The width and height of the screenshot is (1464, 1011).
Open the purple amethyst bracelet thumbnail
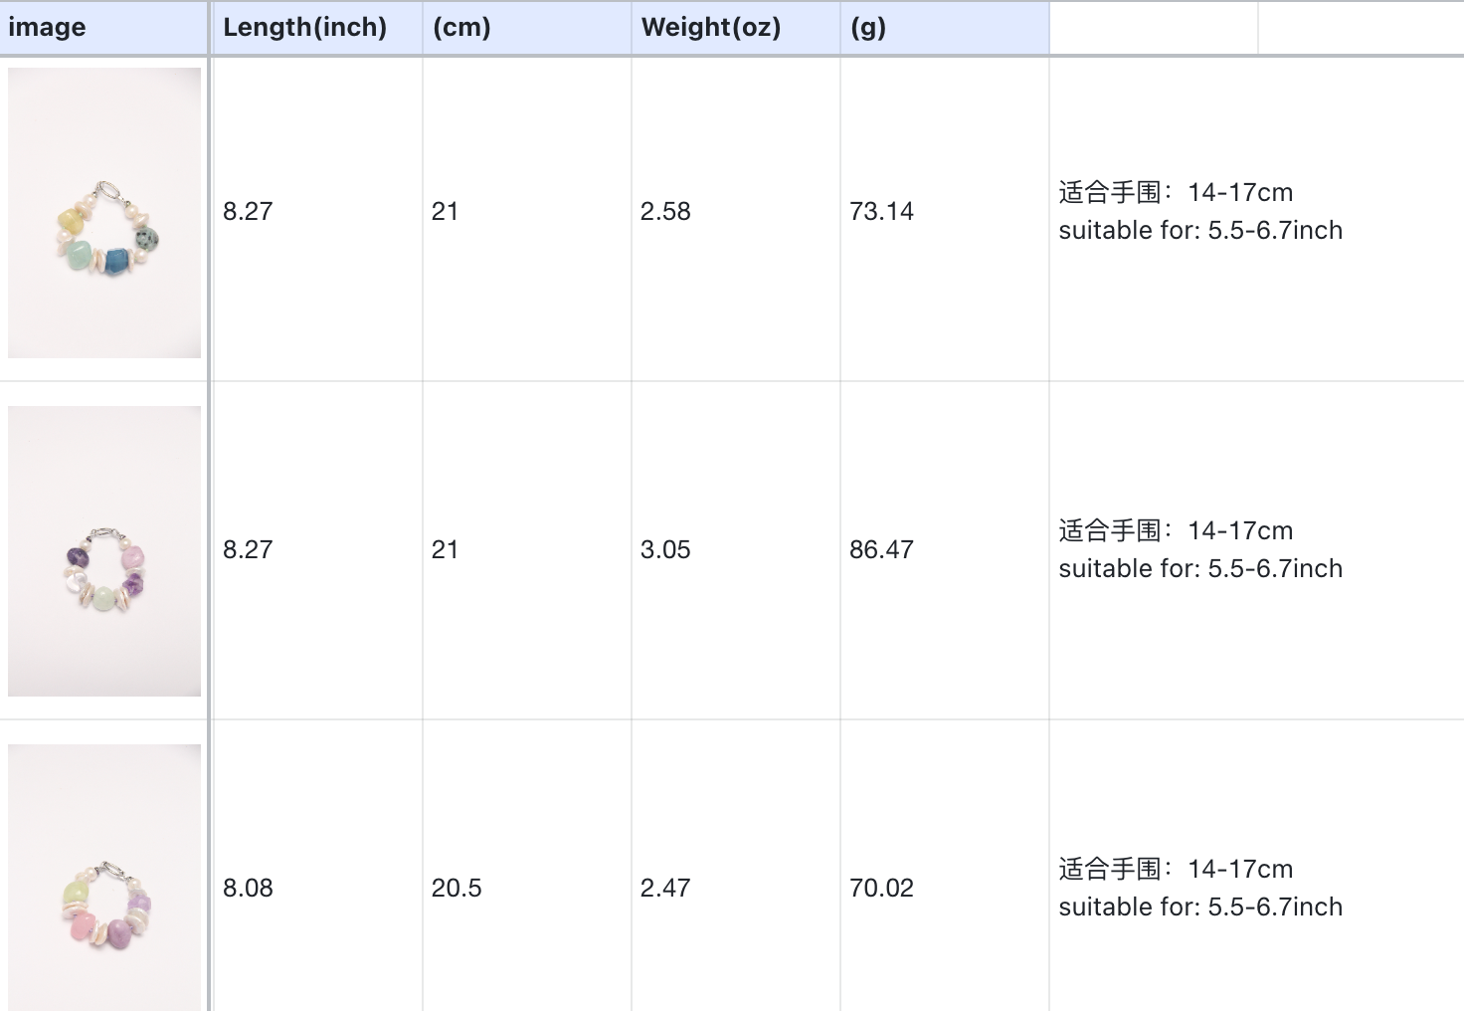[104, 551]
